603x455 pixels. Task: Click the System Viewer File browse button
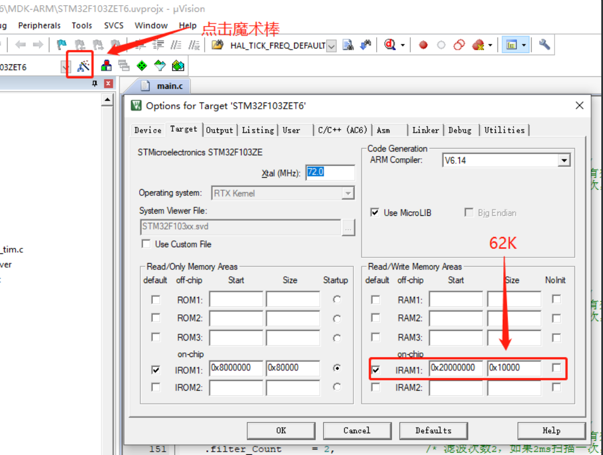tap(348, 228)
